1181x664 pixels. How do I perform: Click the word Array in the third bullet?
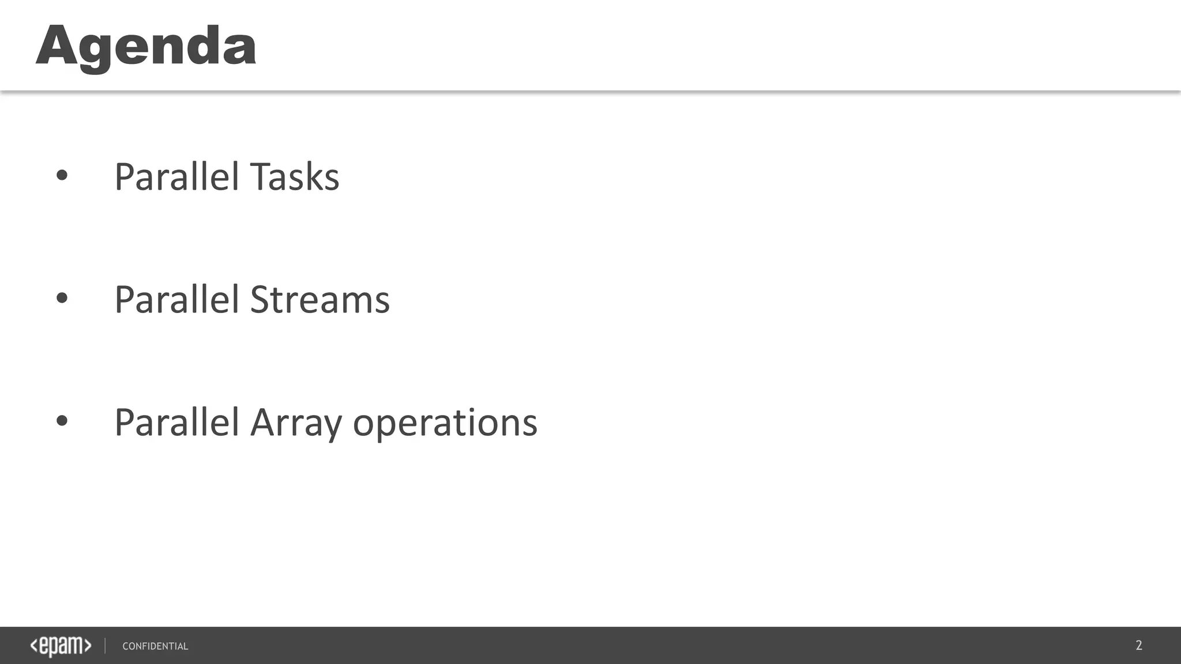click(296, 423)
